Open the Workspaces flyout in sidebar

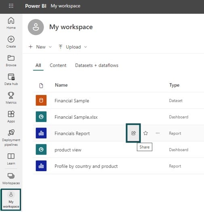11,178
